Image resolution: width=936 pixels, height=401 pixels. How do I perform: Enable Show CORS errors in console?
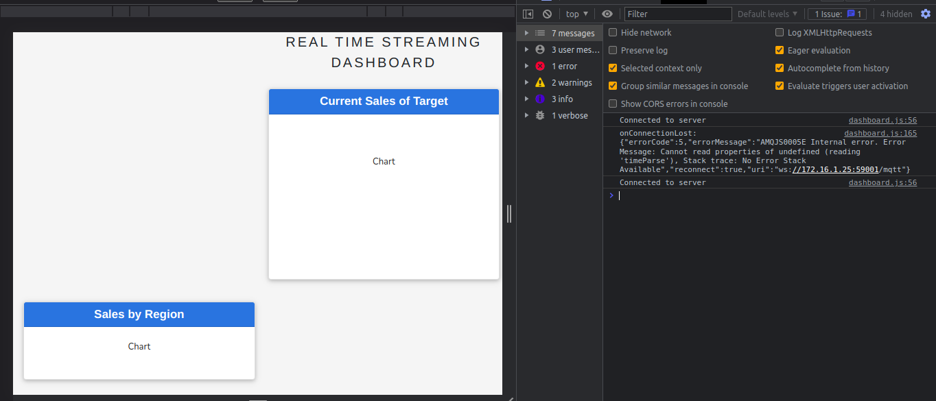point(613,104)
